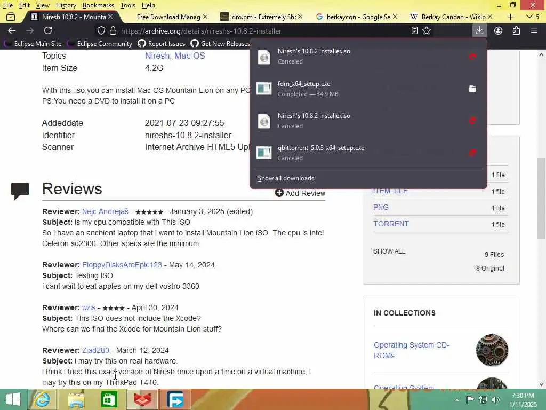Open the Report Issues bookmark

point(162,44)
